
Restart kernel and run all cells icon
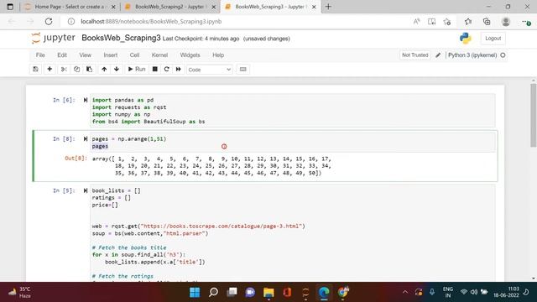pos(179,69)
